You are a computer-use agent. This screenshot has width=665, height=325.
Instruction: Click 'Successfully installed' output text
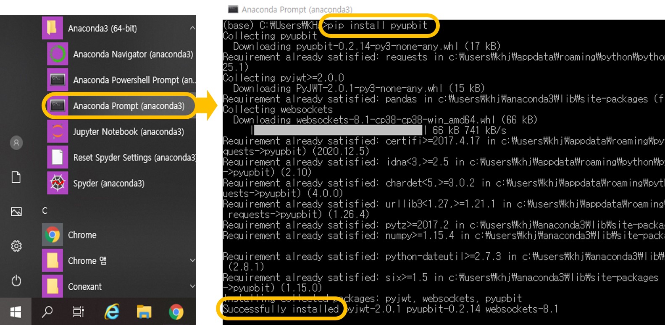[281, 309]
